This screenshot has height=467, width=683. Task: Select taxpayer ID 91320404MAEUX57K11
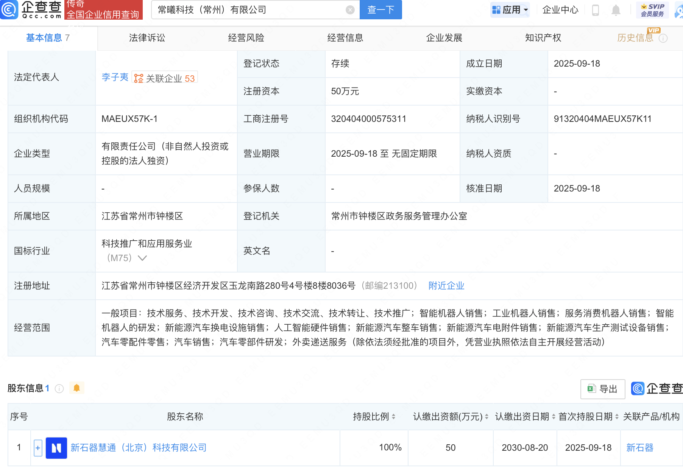603,119
